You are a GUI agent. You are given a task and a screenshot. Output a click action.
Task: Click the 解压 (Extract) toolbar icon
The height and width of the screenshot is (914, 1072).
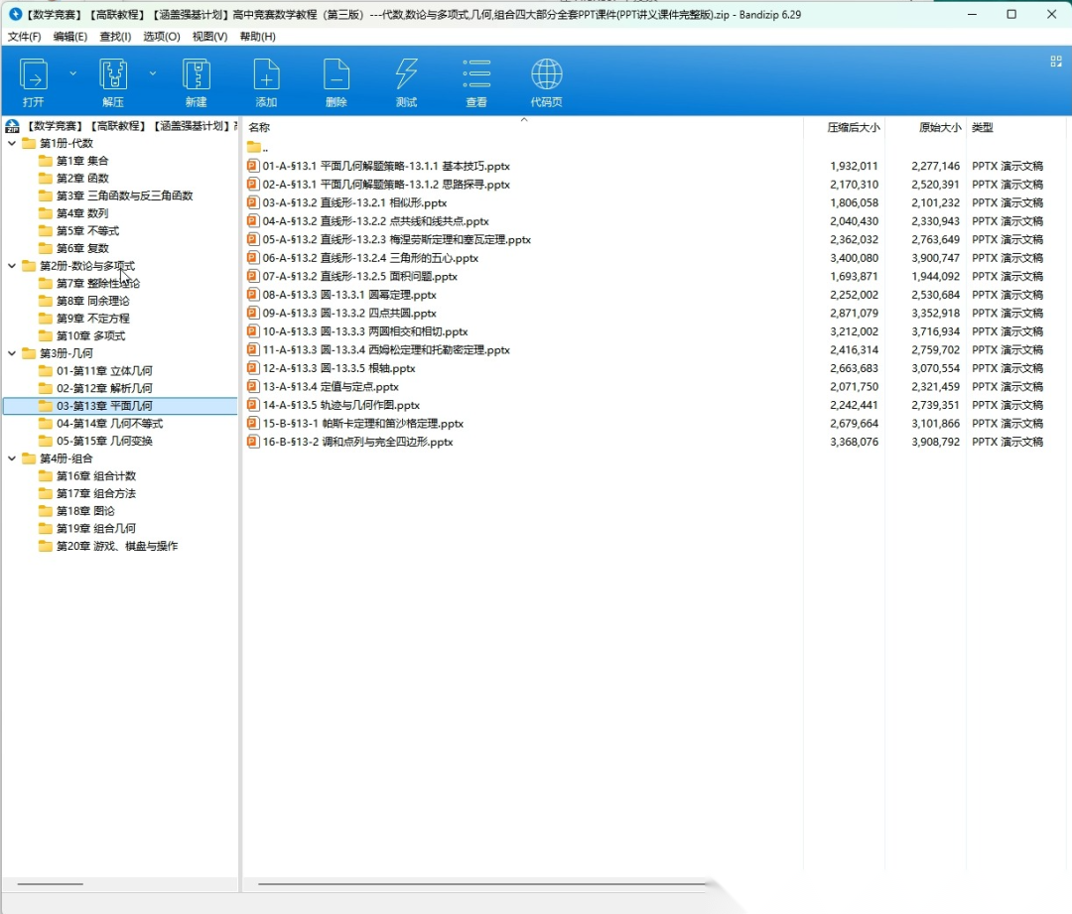(x=113, y=75)
